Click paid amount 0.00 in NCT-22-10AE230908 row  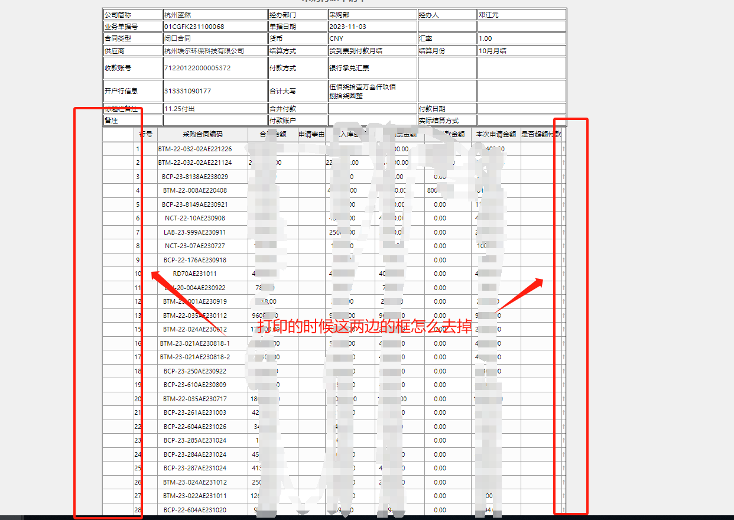440,218
